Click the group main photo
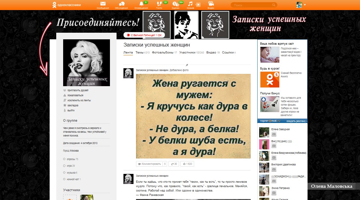 click(x=87, y=63)
